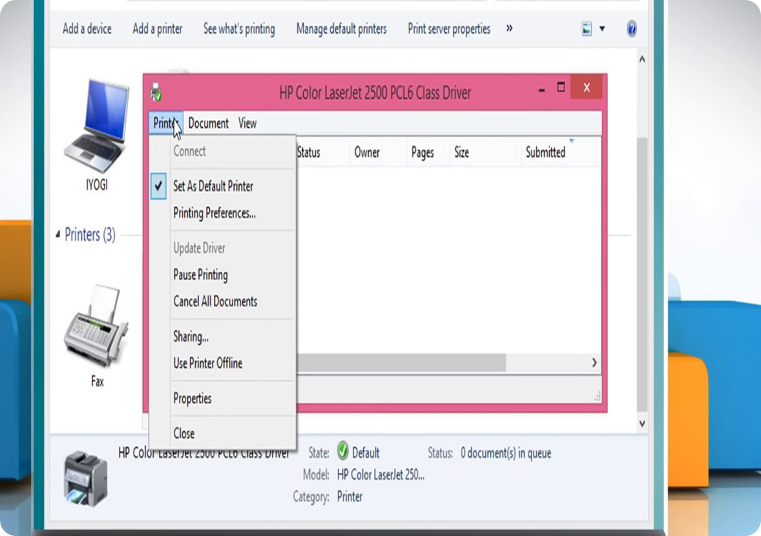
Task: Sort queue by Status column
Action: (x=323, y=152)
